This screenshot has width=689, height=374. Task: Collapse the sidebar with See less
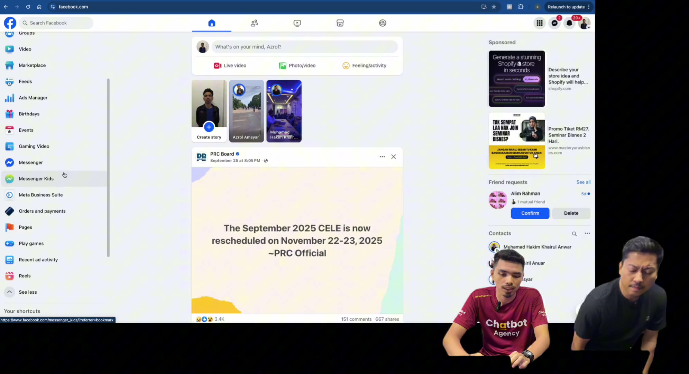[x=54, y=292]
